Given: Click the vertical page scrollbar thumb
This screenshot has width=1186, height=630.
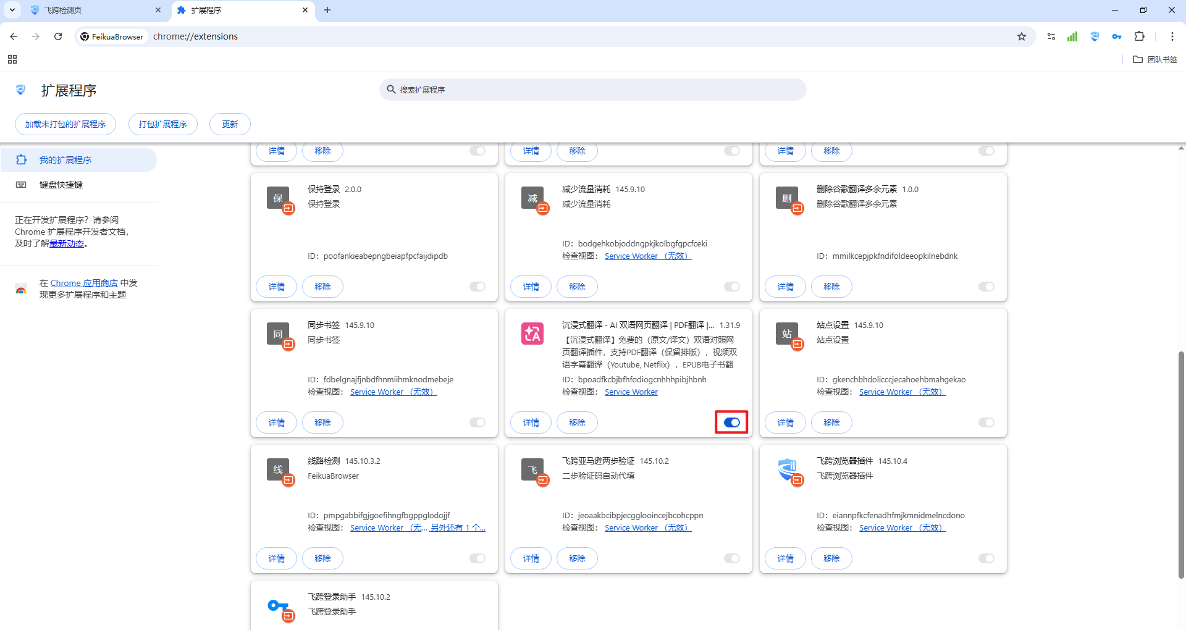Looking at the screenshot, I should pyautogui.click(x=1181, y=464).
